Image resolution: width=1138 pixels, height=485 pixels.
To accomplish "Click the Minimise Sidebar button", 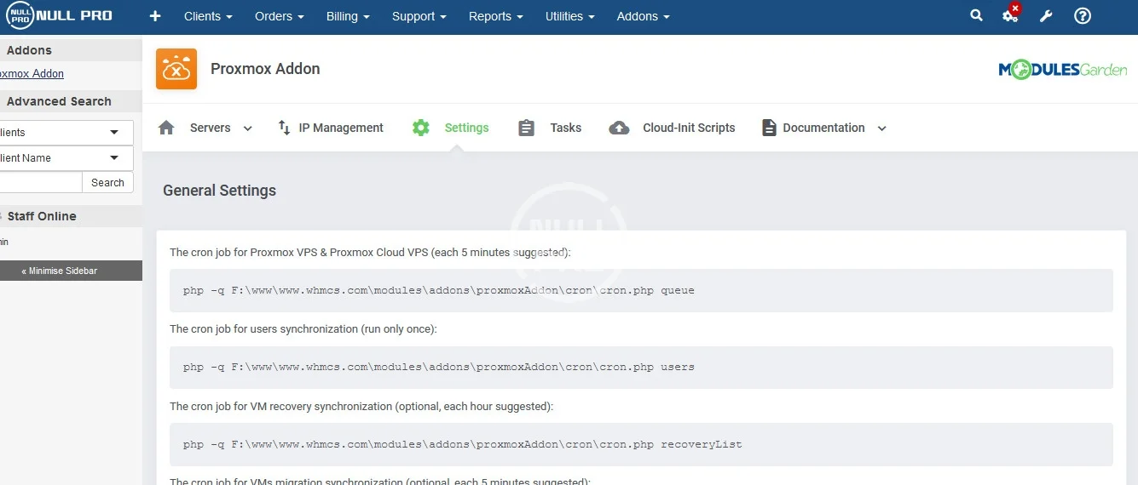I will pyautogui.click(x=71, y=271).
